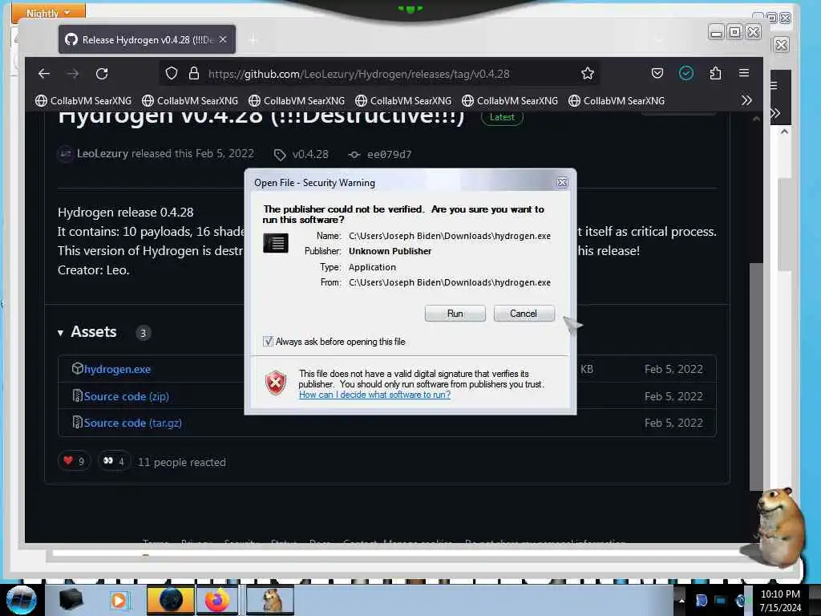Click the Latest release badge
The image size is (821, 616).
pyautogui.click(x=502, y=117)
